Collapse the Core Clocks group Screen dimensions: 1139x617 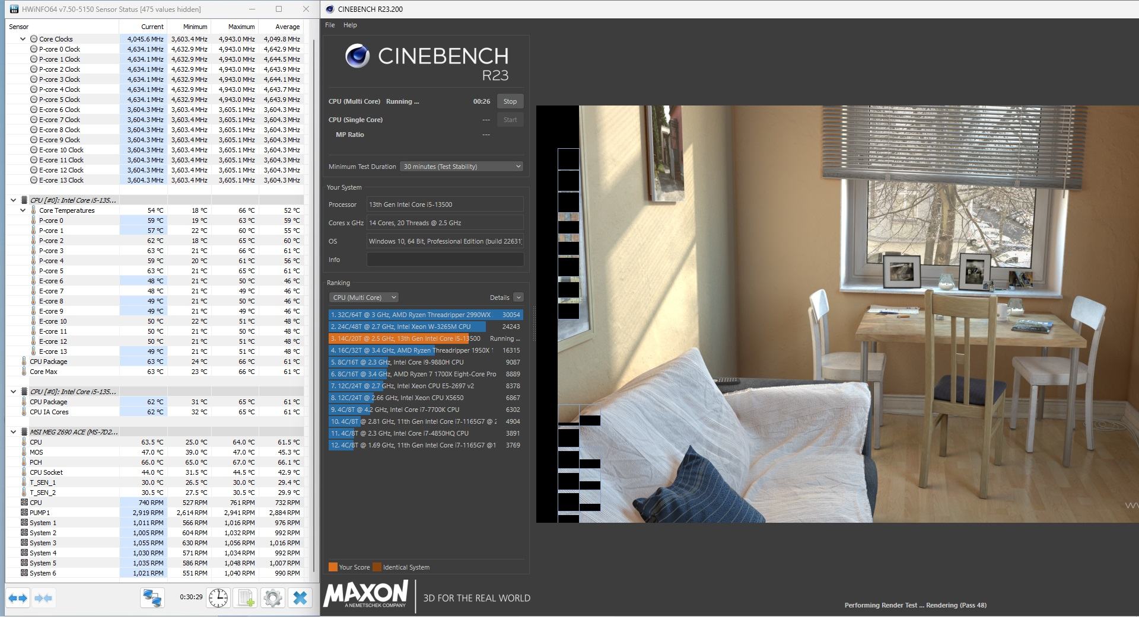(x=23, y=39)
